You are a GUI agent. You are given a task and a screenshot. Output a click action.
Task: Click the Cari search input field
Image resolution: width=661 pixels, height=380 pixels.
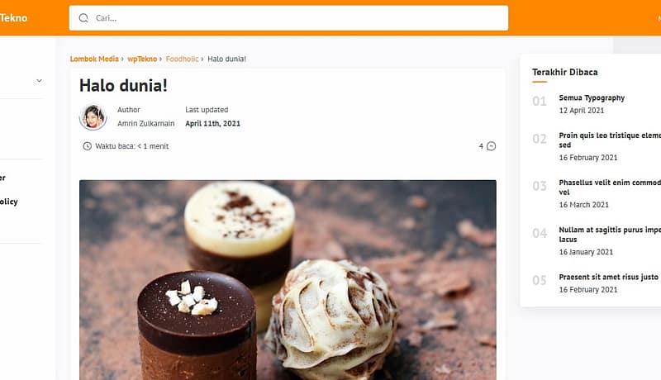(x=288, y=17)
